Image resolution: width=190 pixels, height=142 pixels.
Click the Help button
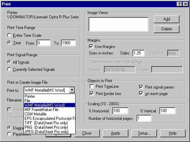point(173,133)
